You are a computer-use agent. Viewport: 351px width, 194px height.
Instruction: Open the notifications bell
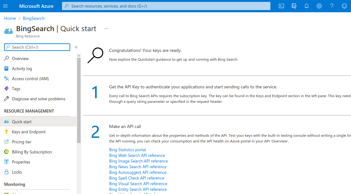pyautogui.click(x=306, y=6)
